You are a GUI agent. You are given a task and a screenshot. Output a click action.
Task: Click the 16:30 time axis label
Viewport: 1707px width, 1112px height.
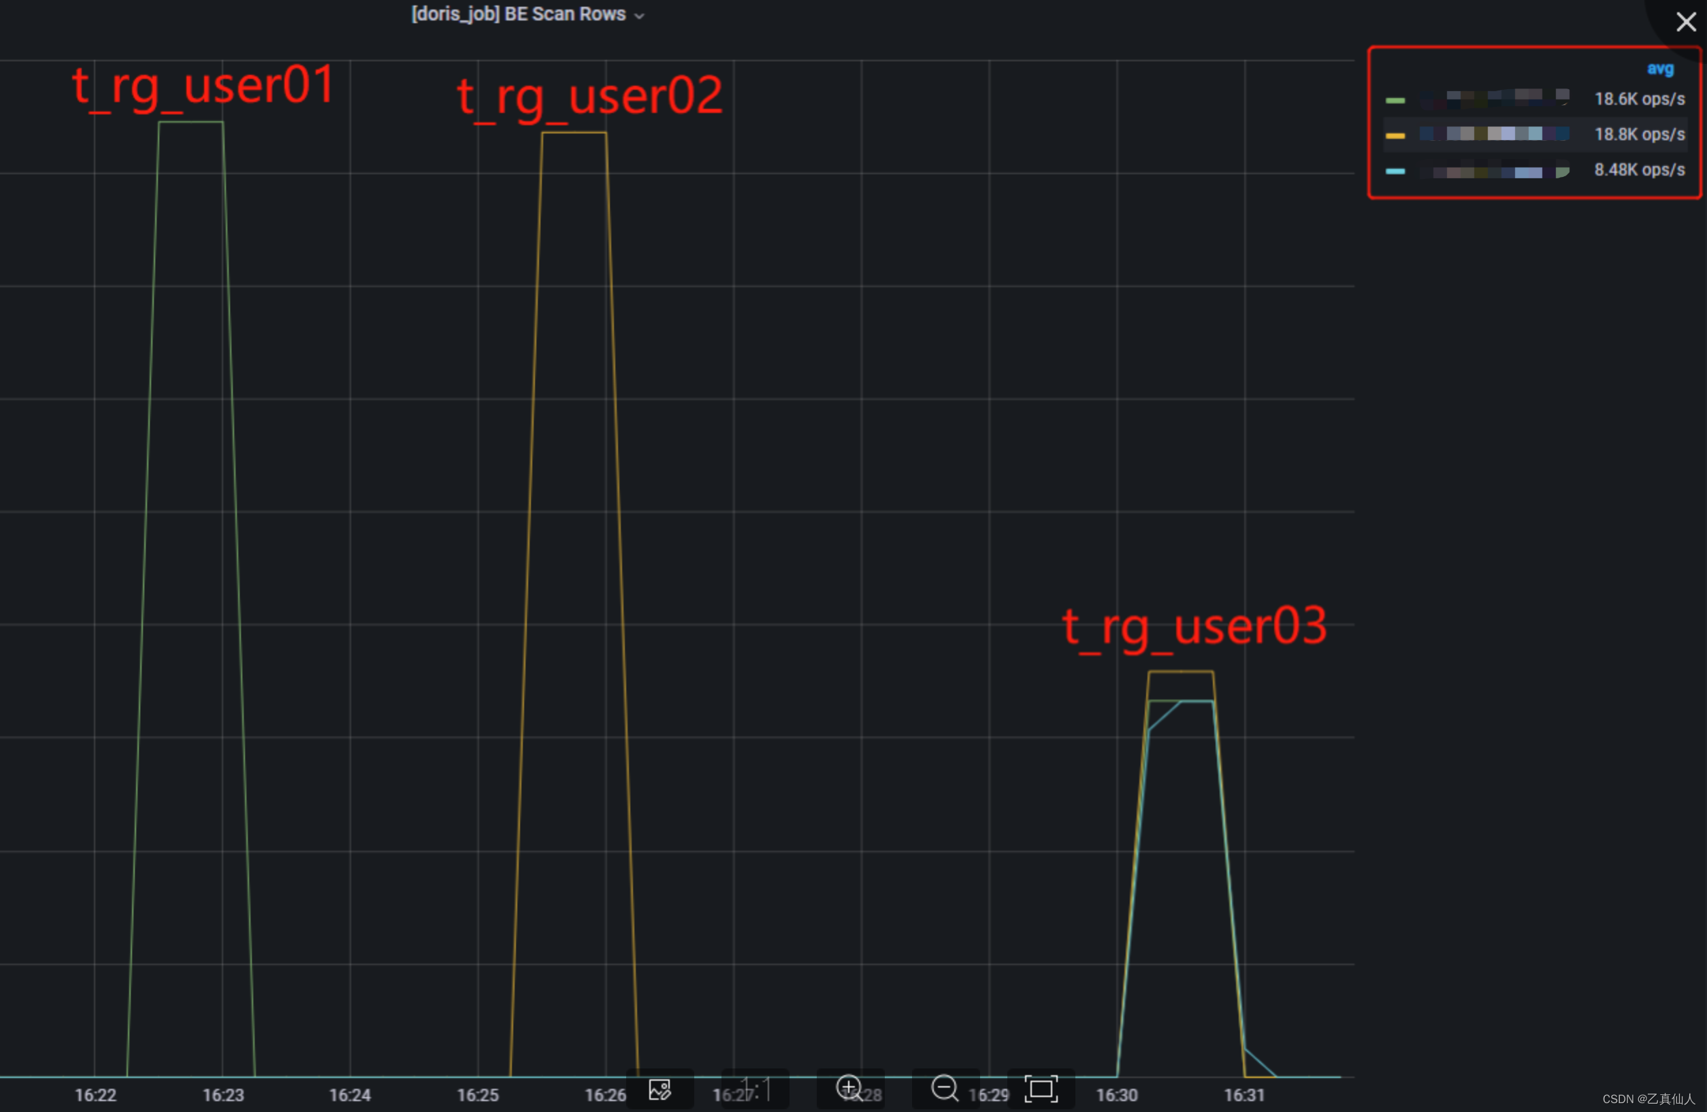[1117, 1095]
